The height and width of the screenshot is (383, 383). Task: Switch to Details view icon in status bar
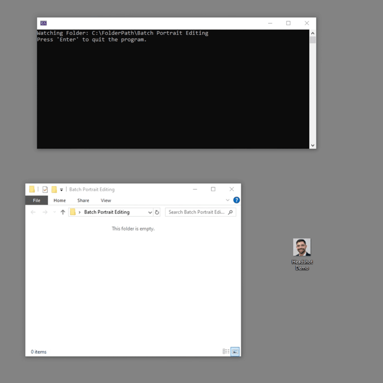[x=226, y=351]
